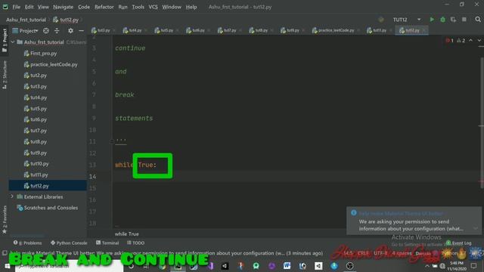484x272 pixels.
Task: Hide the Project panel
Action: coord(81,30)
